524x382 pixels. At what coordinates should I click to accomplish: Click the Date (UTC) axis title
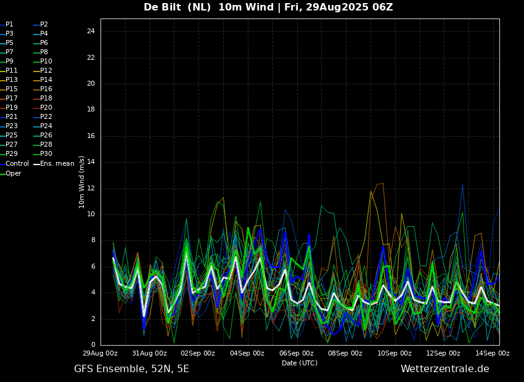click(300, 363)
